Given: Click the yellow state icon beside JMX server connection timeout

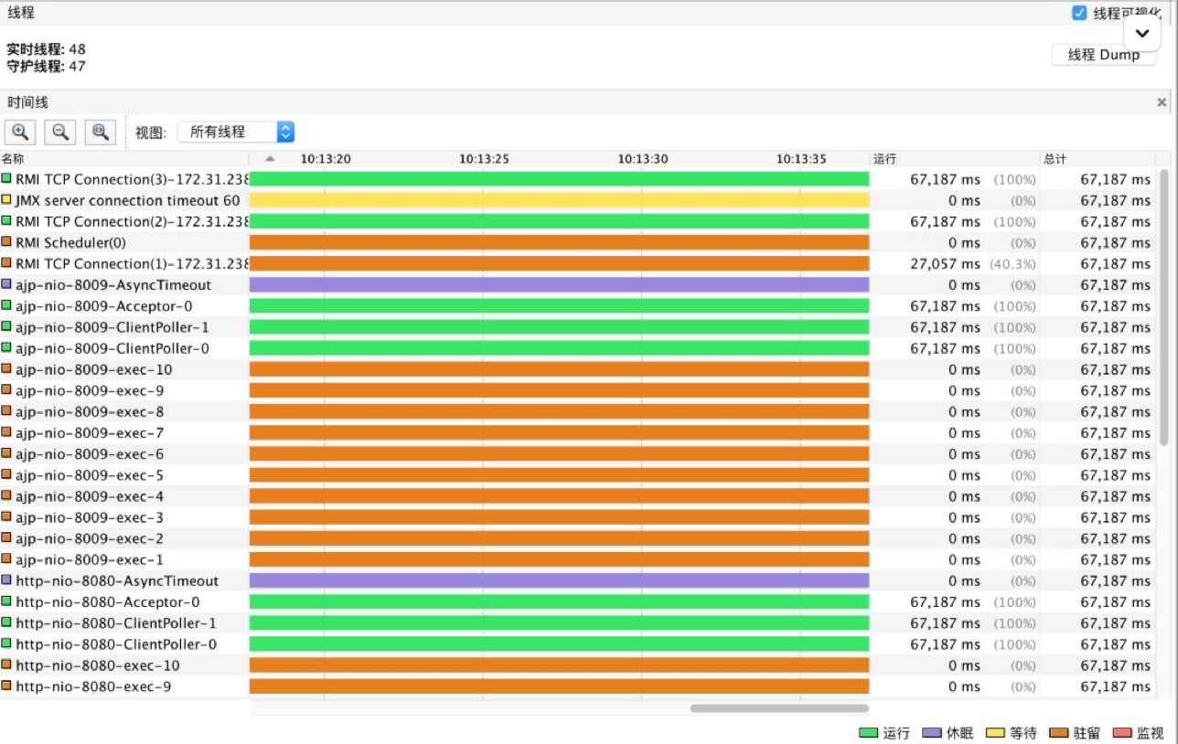Looking at the screenshot, I should (x=6, y=200).
